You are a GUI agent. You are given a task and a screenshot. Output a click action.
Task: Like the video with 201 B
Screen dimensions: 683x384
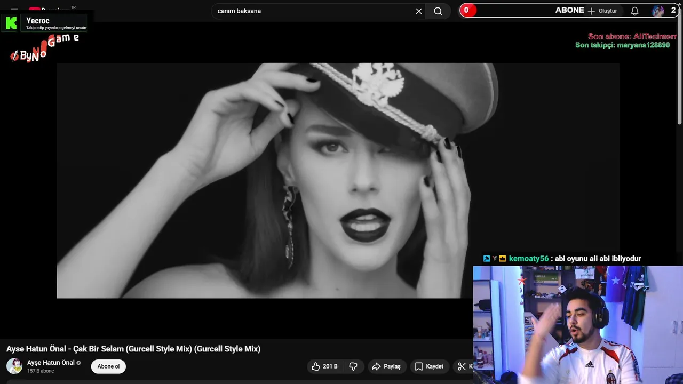click(x=325, y=366)
